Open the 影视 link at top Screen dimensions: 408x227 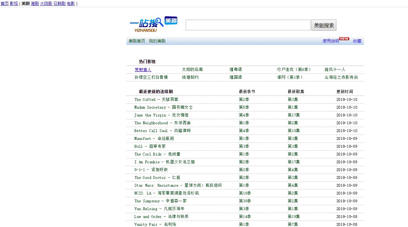click(x=14, y=4)
